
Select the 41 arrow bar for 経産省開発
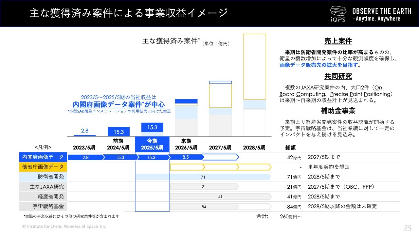(220, 196)
